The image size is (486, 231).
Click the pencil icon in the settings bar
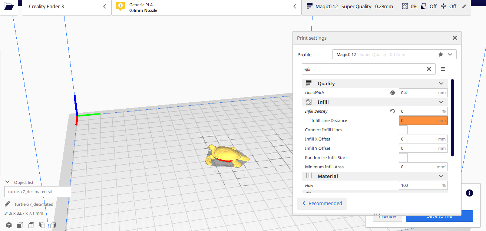point(464,6)
